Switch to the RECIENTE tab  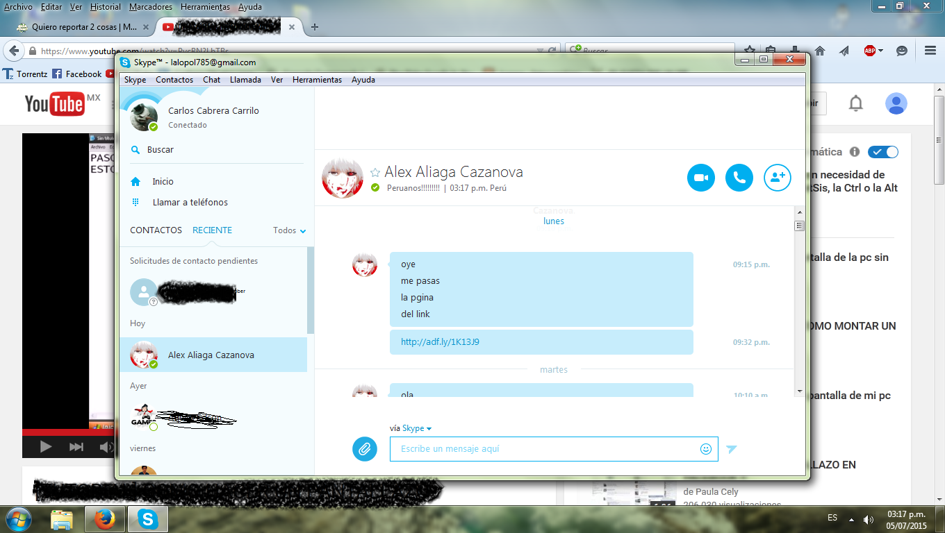213,230
